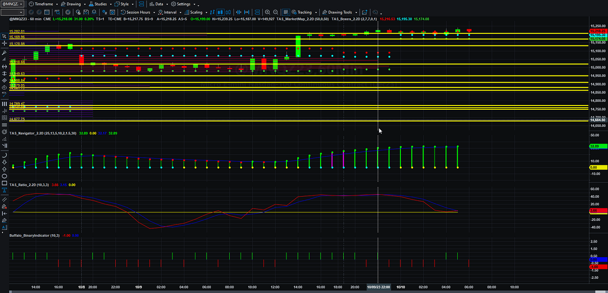Select the arrow pointer tool in the left sidebar
608x293 pixels.
(x=5, y=36)
